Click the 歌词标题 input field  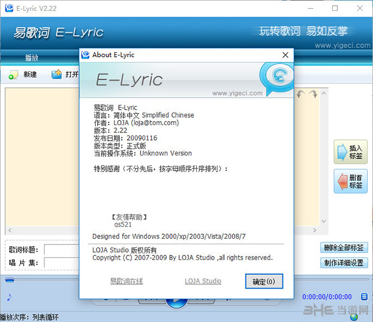(61, 250)
